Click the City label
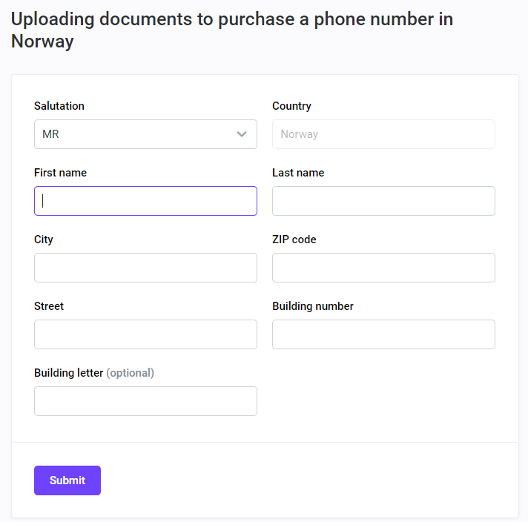The width and height of the screenshot is (528, 522). pyautogui.click(x=44, y=239)
